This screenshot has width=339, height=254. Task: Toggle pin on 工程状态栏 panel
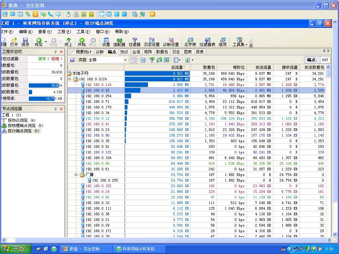coord(55,52)
